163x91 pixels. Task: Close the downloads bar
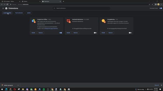point(161,85)
